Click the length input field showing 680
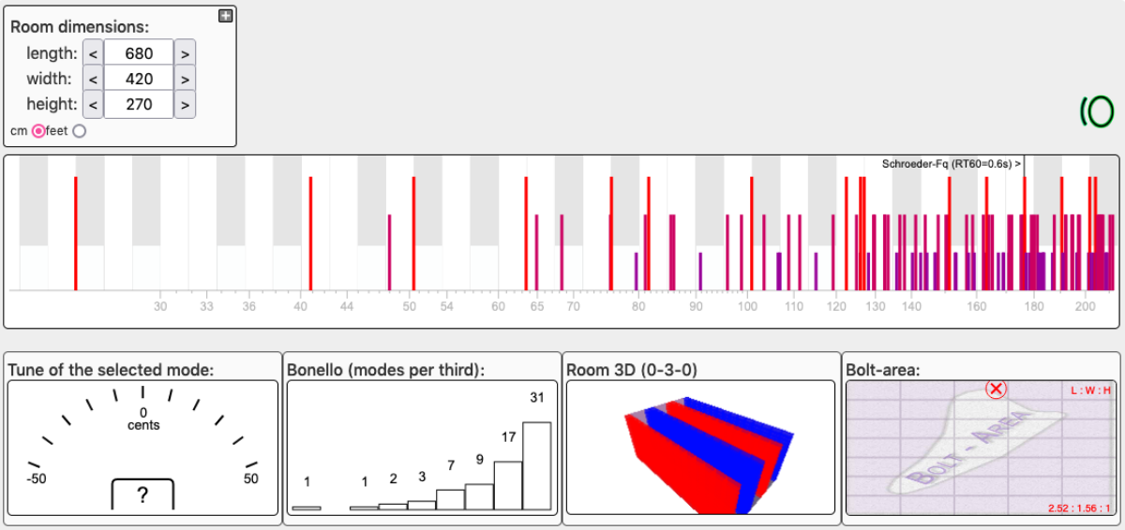1125x530 pixels. pyautogui.click(x=139, y=54)
